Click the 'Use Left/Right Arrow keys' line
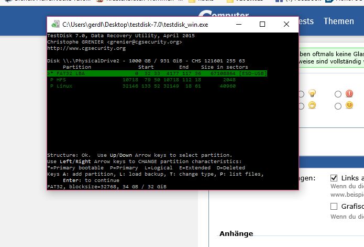Screen dimensions: 364x247 145,162
